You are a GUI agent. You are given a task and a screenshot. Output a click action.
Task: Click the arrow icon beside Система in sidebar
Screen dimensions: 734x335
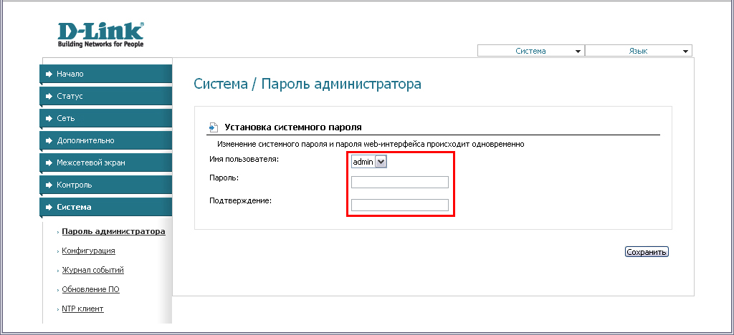coord(49,207)
